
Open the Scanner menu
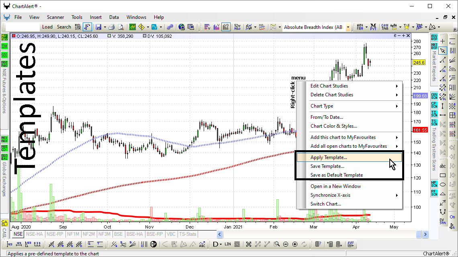pos(55,17)
